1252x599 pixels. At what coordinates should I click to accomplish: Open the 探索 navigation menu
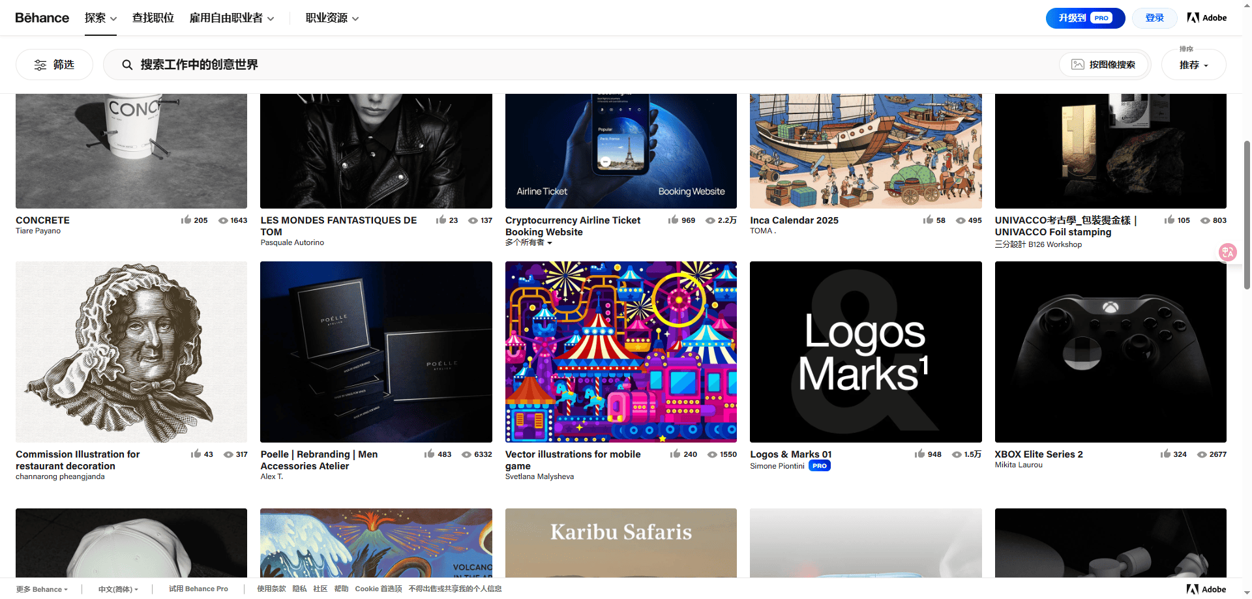tap(100, 18)
